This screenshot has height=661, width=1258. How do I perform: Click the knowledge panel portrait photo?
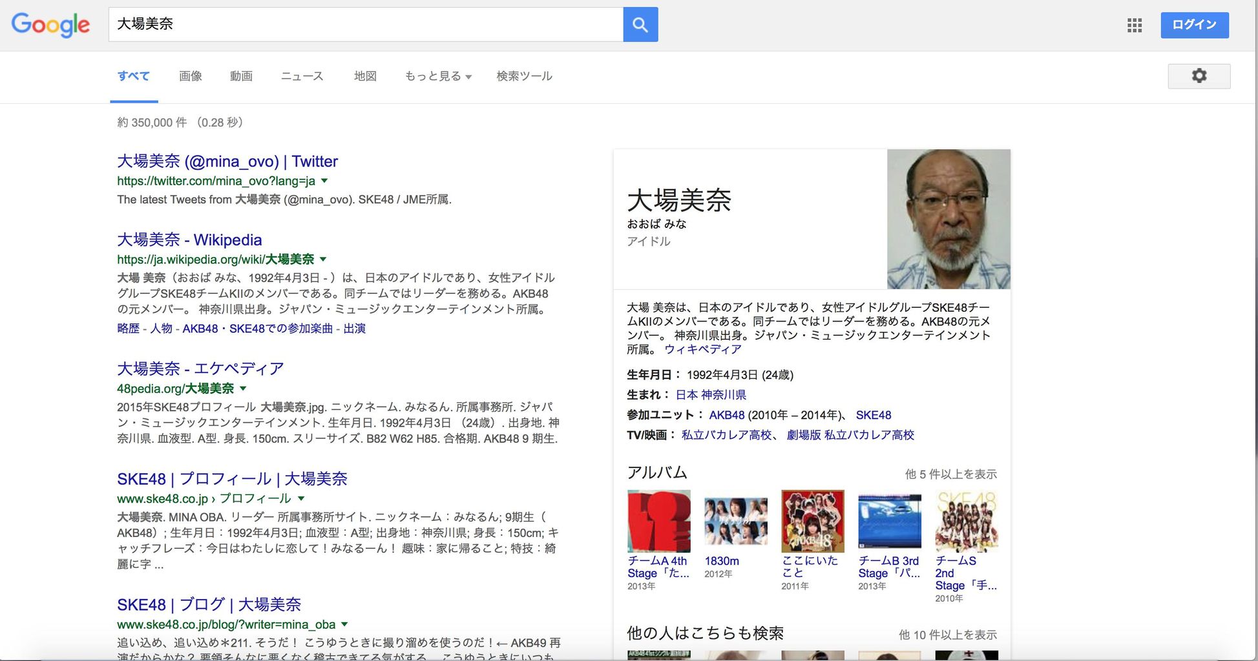(949, 219)
